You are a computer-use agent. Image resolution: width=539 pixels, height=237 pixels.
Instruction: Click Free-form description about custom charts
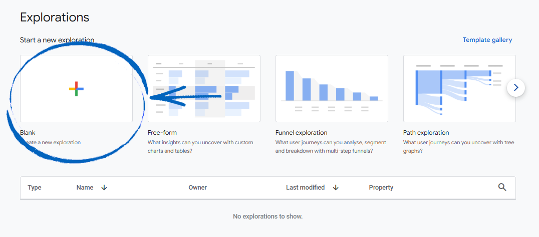click(200, 147)
